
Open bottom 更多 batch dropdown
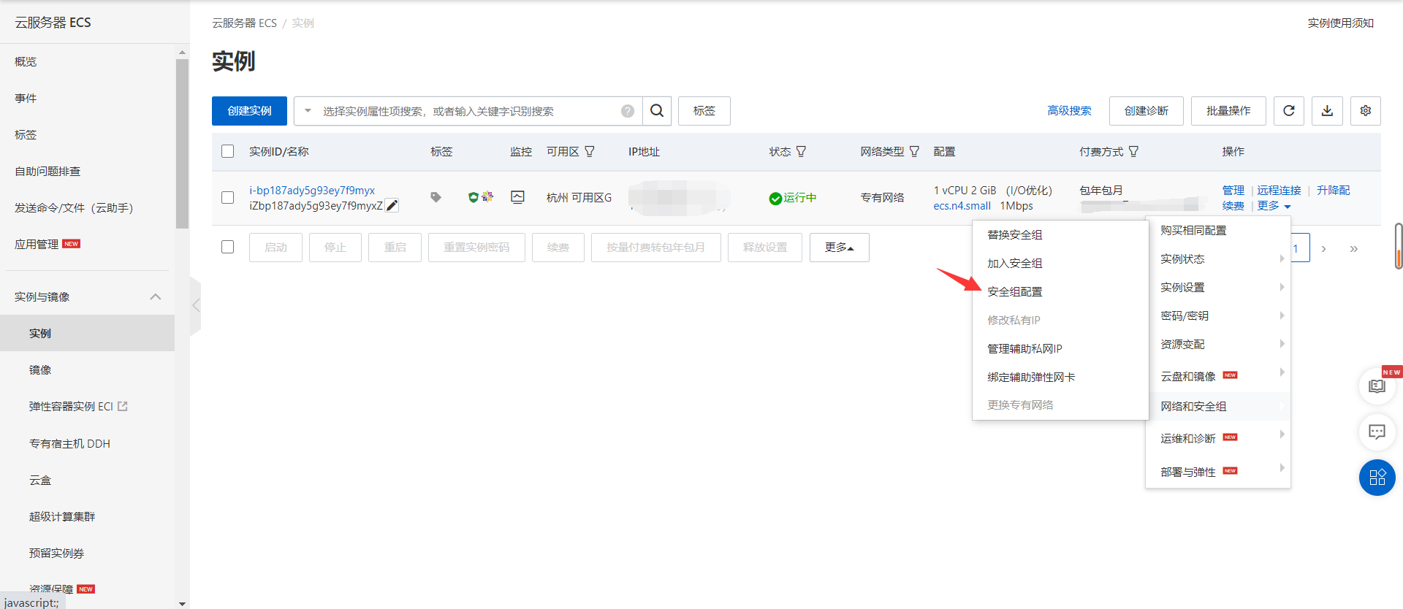pos(839,248)
